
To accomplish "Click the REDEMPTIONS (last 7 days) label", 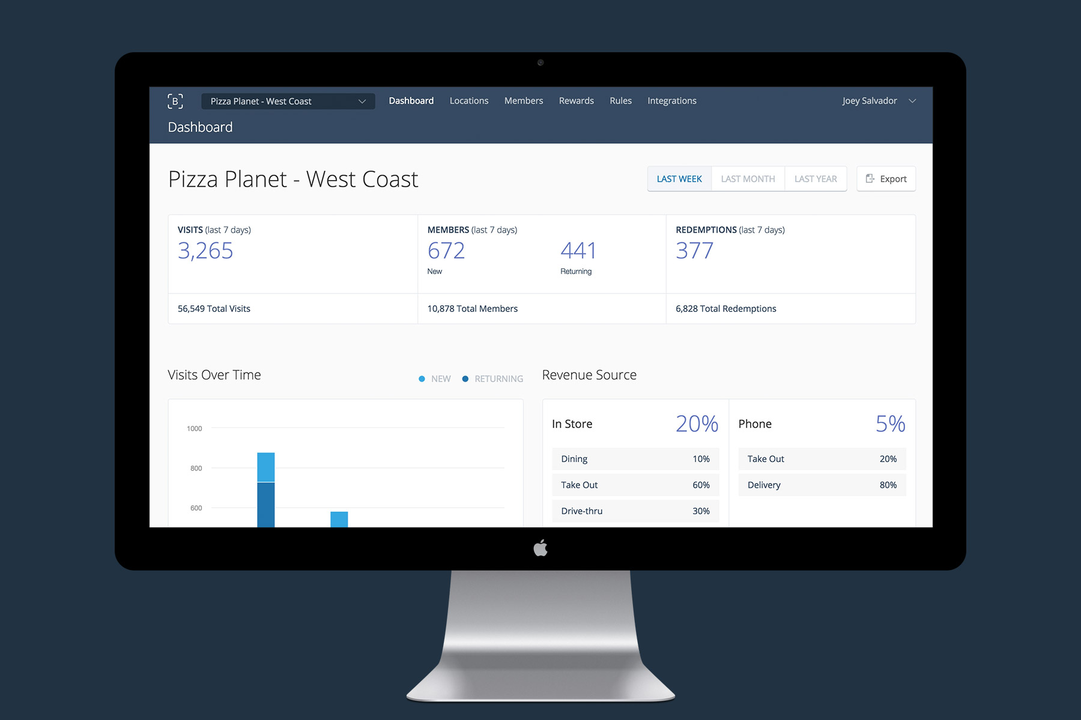I will (x=730, y=230).
